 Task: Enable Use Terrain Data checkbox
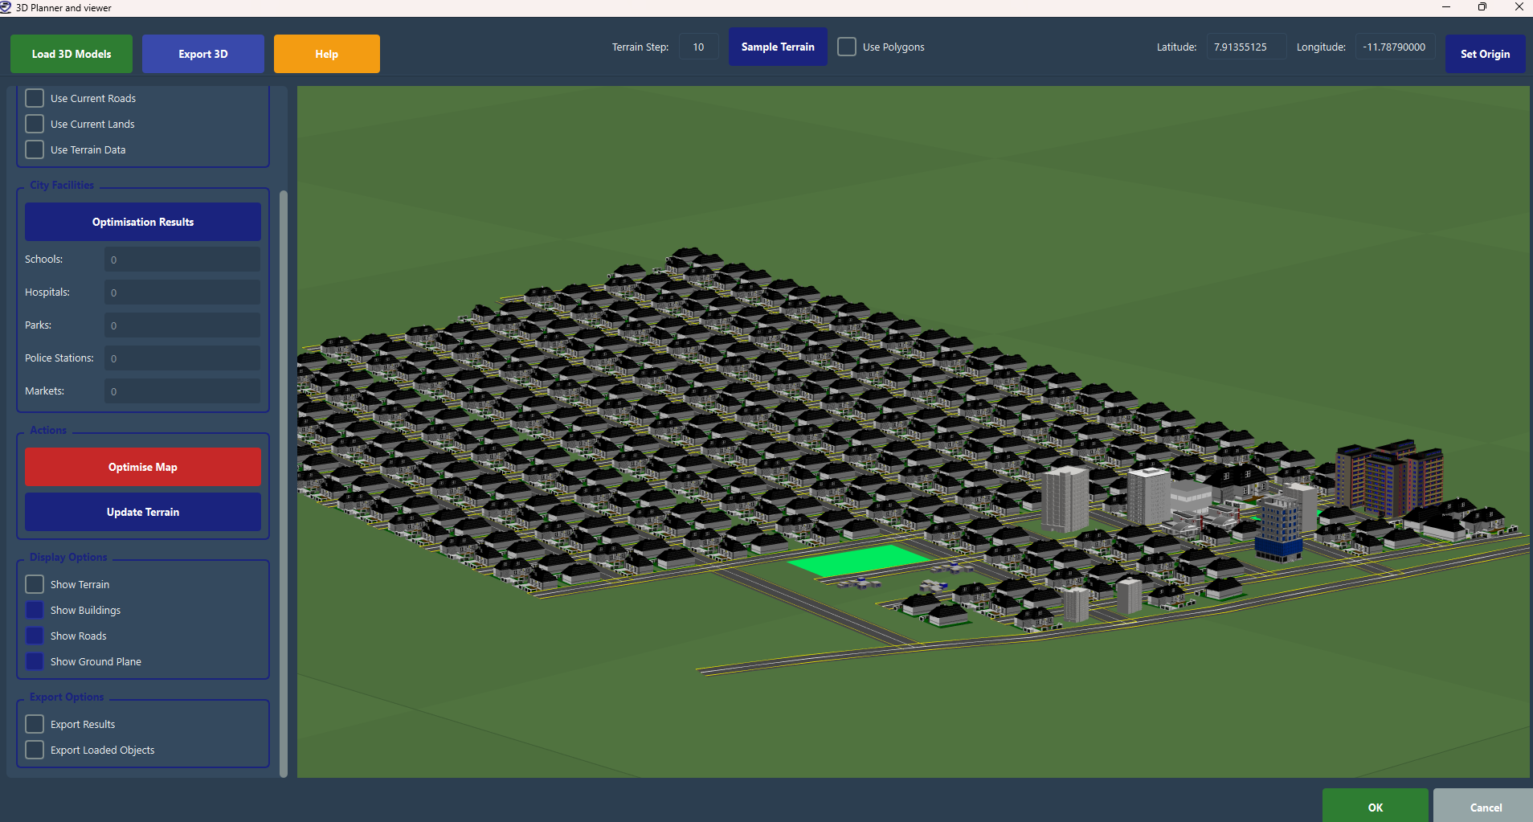point(35,149)
